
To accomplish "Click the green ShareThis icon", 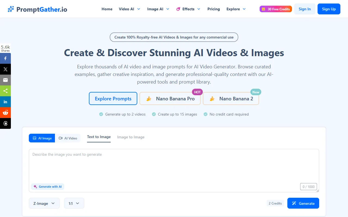I will coord(5,91).
